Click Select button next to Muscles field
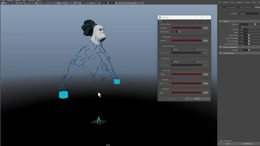Screen dimensions: 260x146 [x=206, y=40]
